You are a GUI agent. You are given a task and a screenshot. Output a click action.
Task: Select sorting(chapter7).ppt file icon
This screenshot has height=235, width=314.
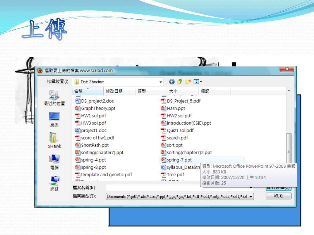(77, 152)
